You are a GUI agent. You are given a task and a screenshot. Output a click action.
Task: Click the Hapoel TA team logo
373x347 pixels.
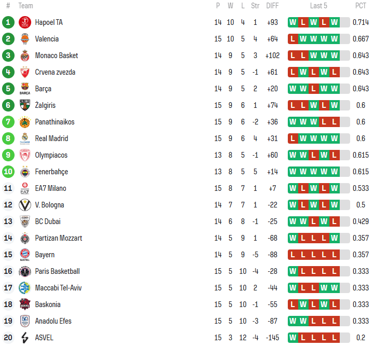click(x=25, y=22)
